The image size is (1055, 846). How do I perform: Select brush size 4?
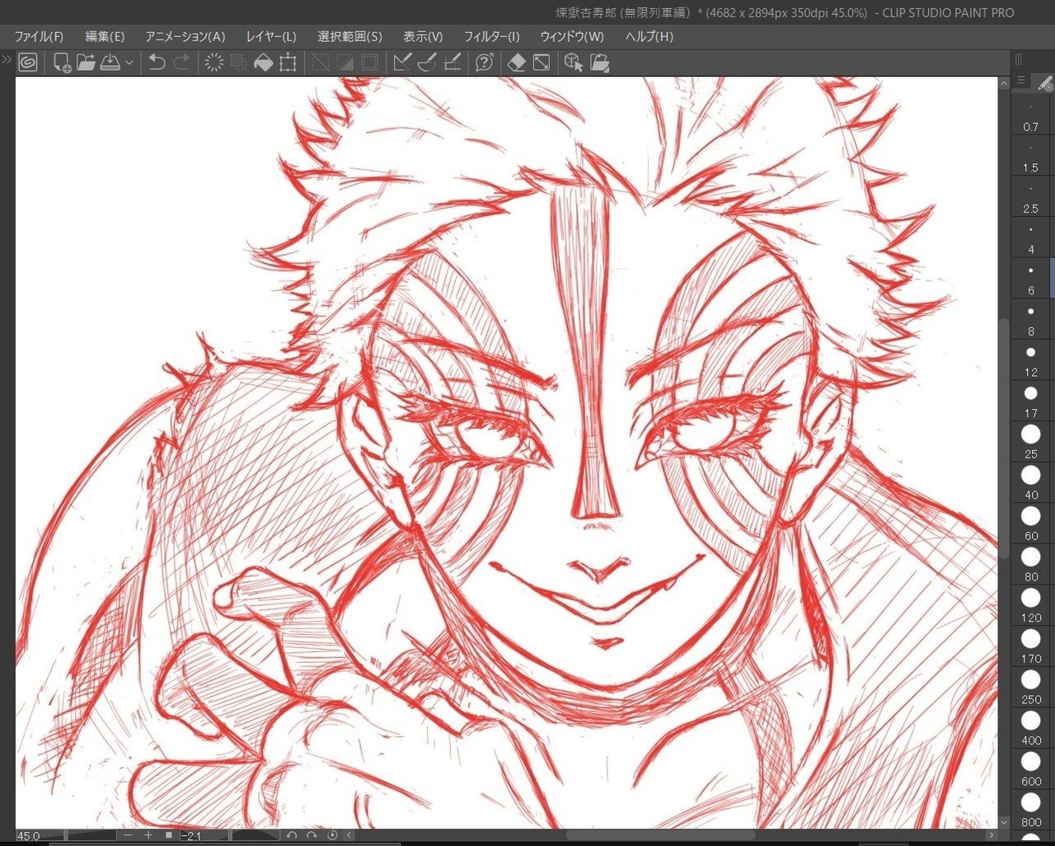(x=1031, y=238)
